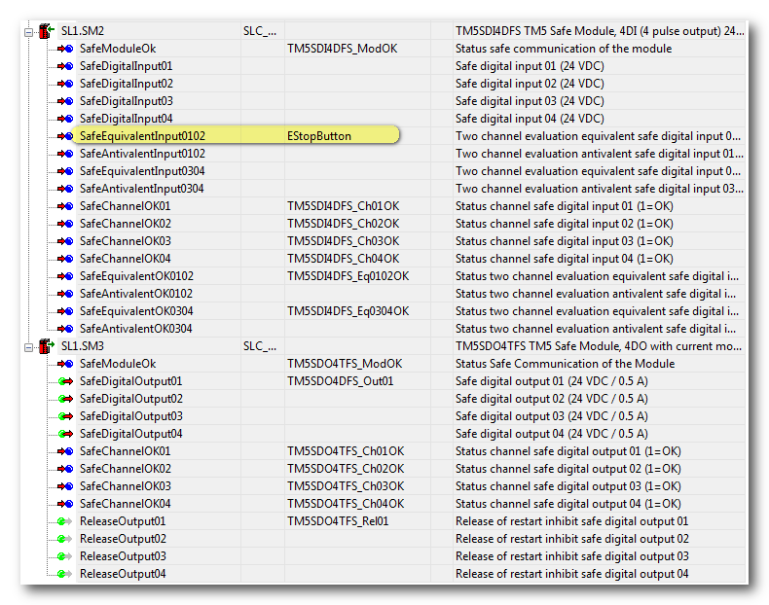Select the SafeAntivalentInput0102 channel row

142,154
